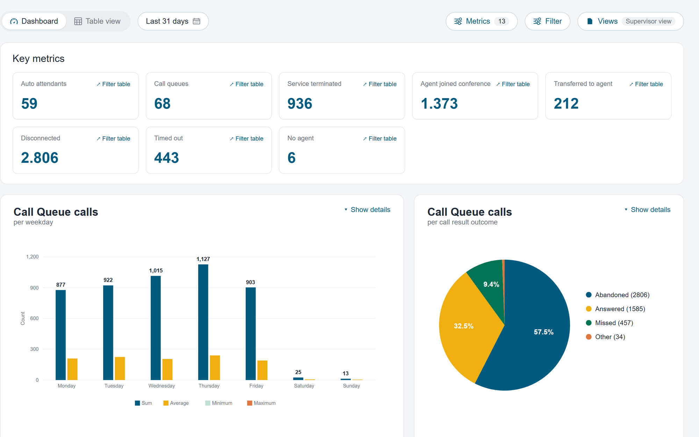Filter table by Service terminated
This screenshot has width=699, height=437.
tap(380, 84)
